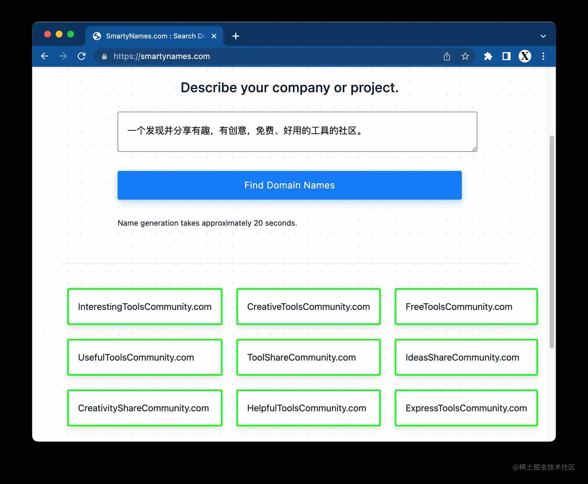The width and height of the screenshot is (588, 484).
Task: Expand the tab overview chevron
Action: coord(543,36)
